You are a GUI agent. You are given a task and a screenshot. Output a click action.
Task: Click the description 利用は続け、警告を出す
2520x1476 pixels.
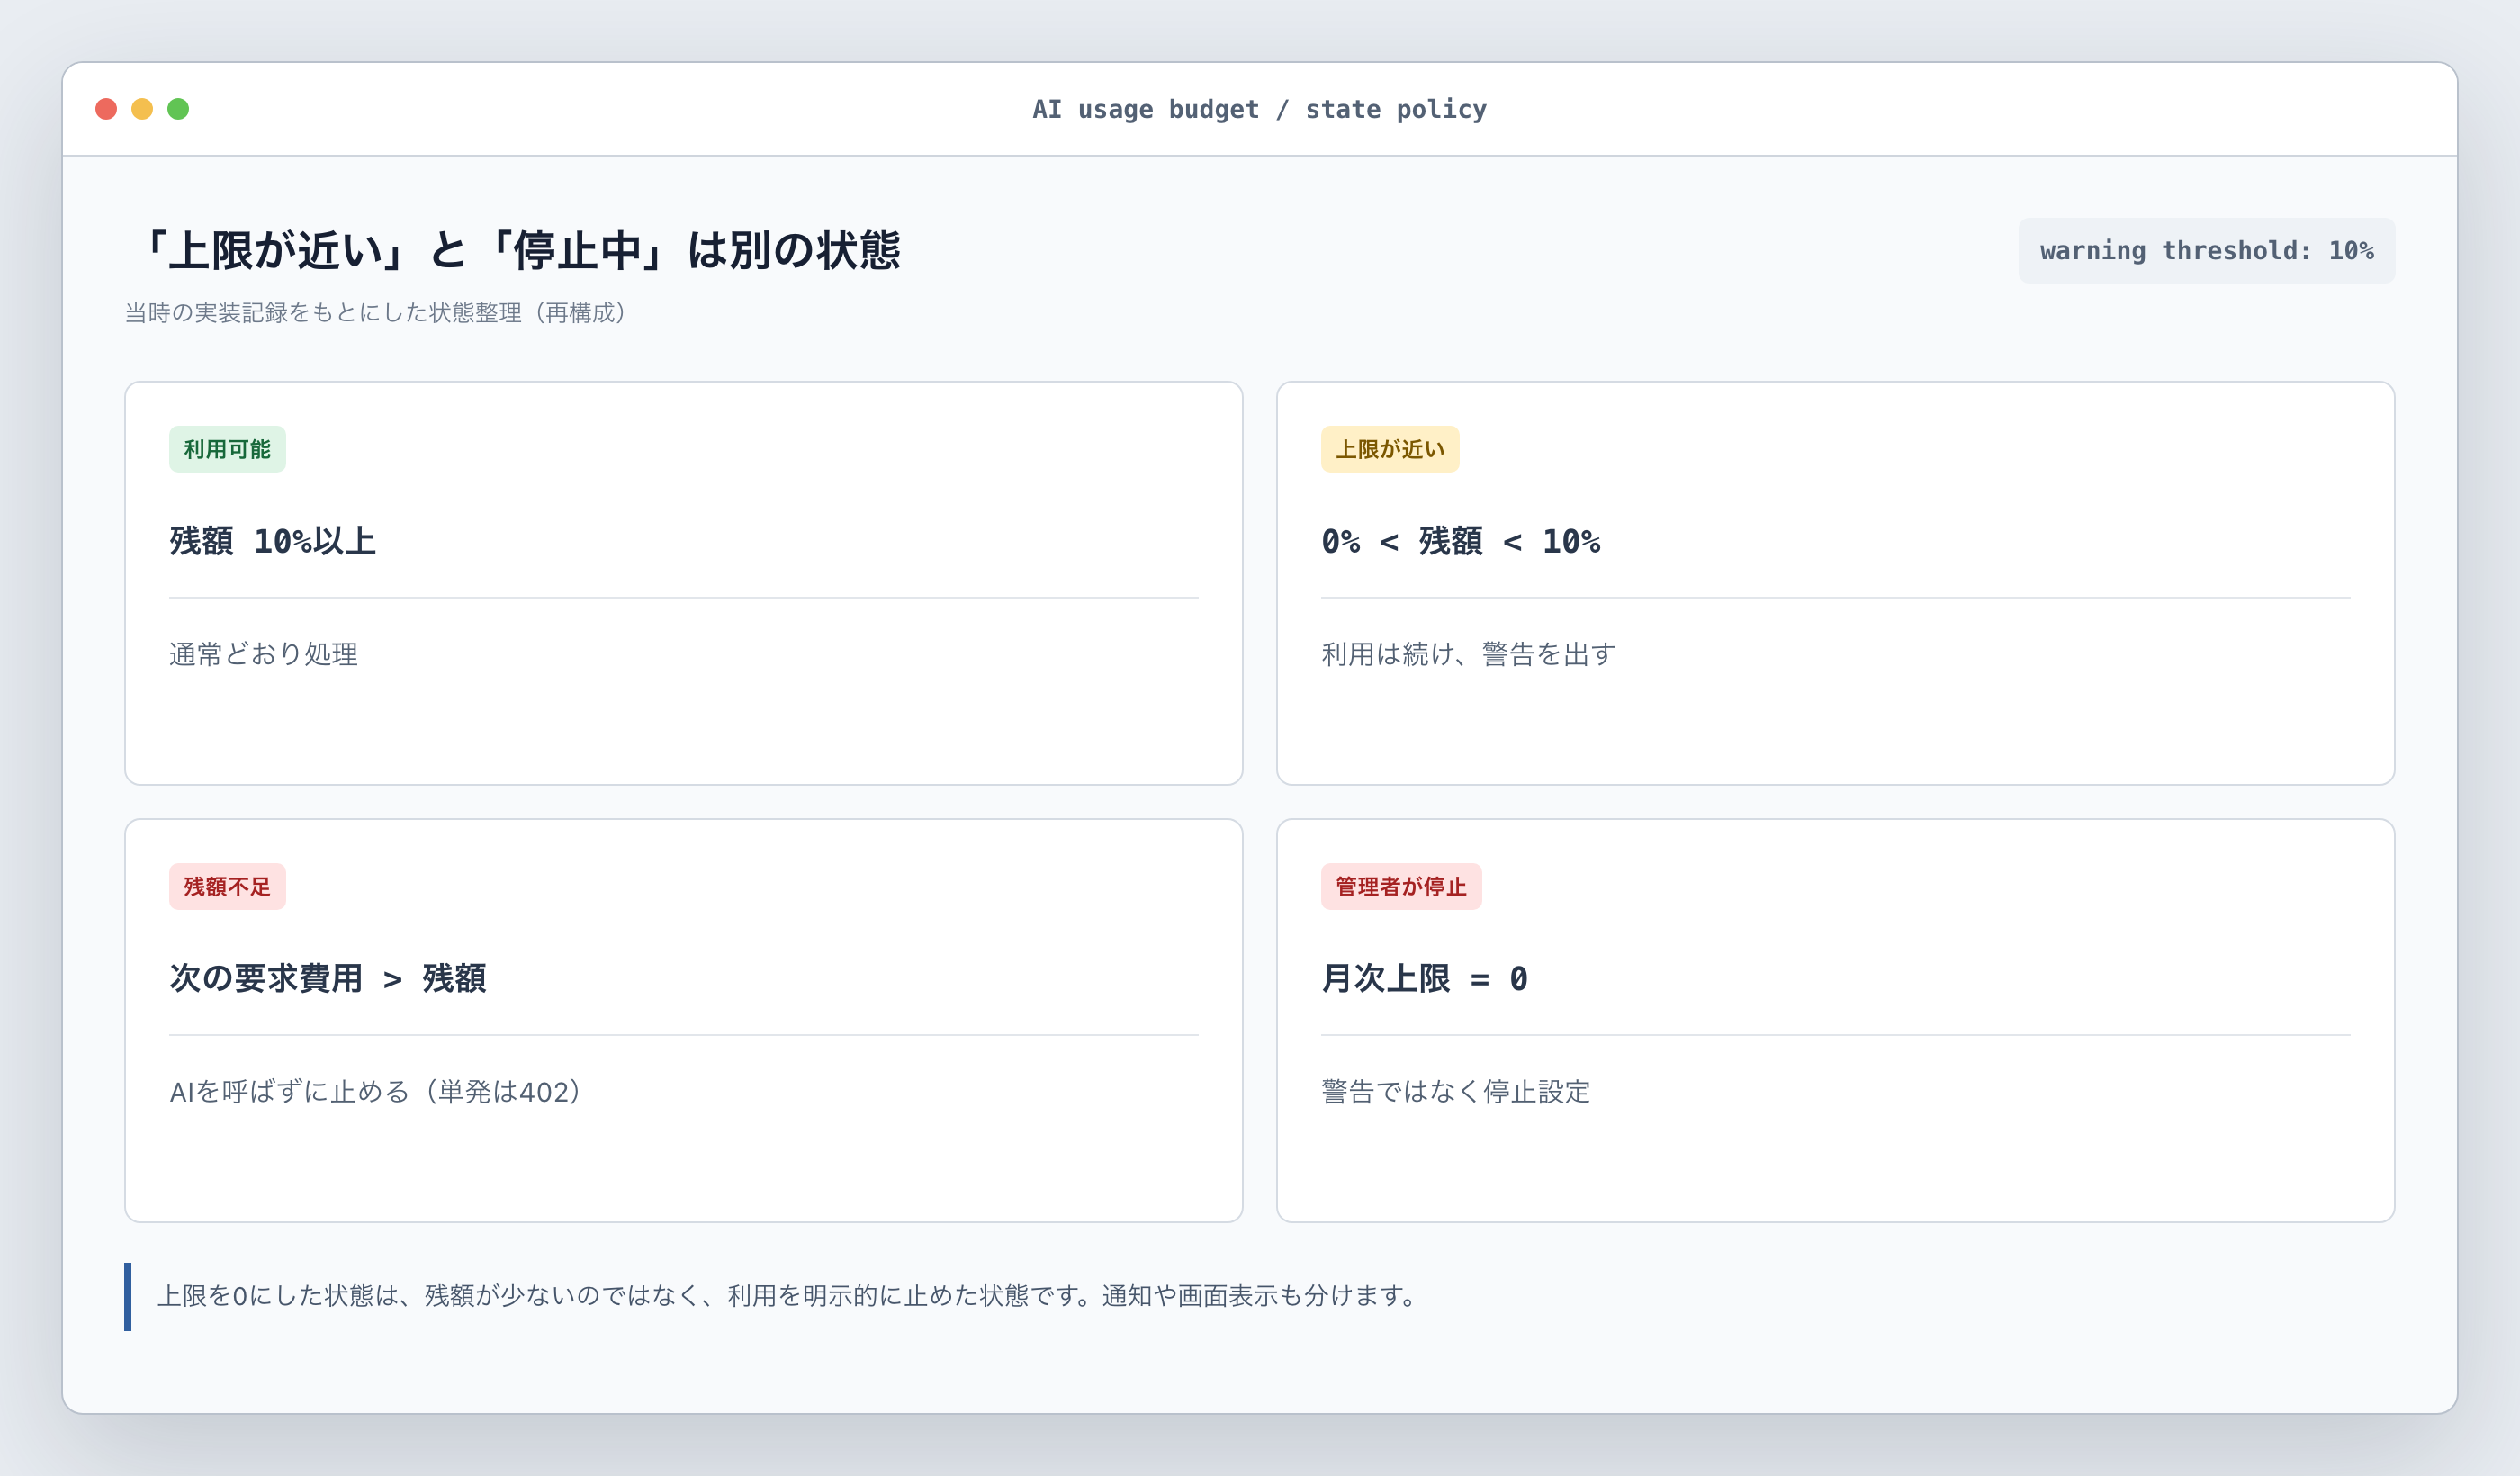(1469, 654)
